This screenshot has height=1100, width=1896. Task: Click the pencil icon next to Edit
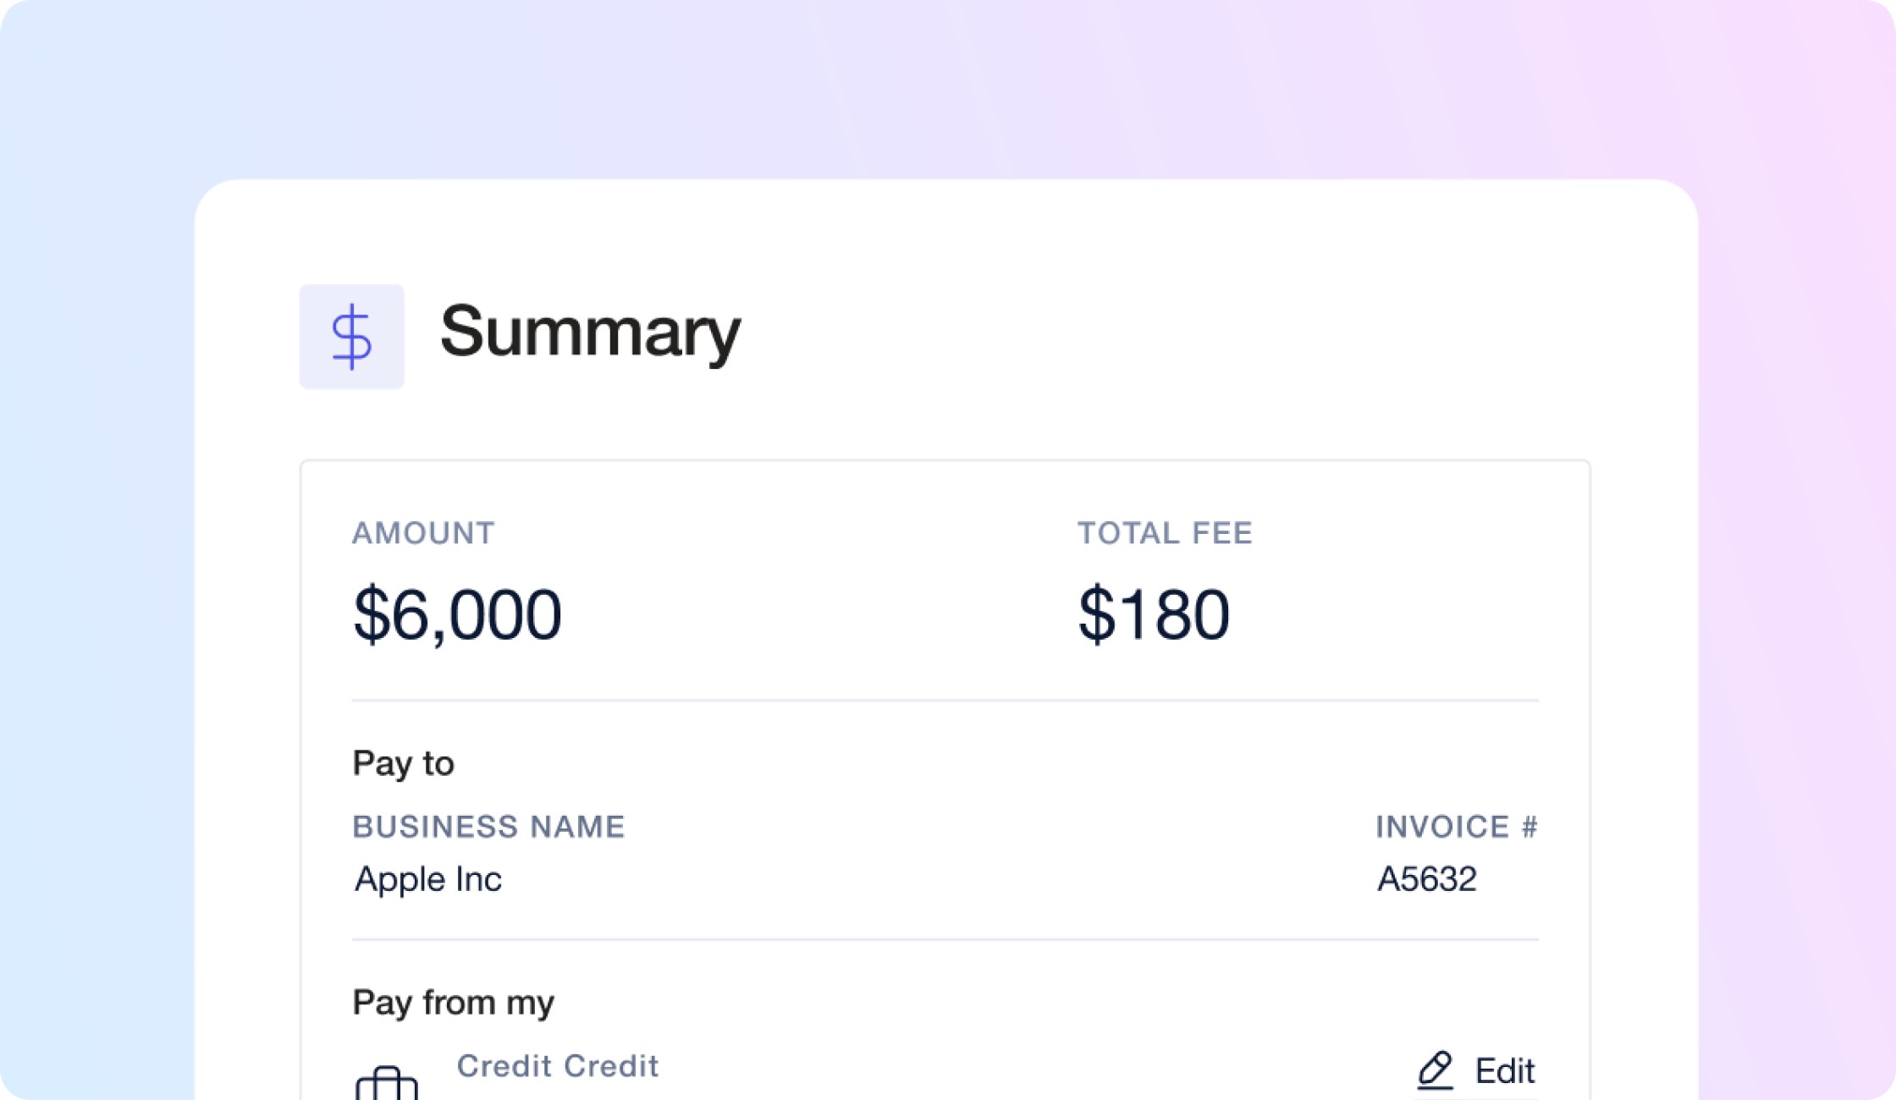pyautogui.click(x=1436, y=1070)
